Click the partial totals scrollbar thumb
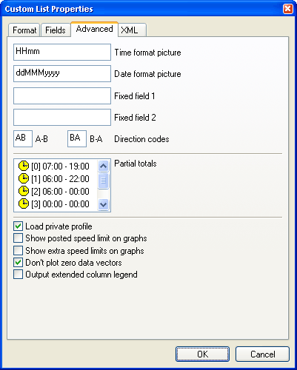The width and height of the screenshot is (297, 370). click(103, 181)
